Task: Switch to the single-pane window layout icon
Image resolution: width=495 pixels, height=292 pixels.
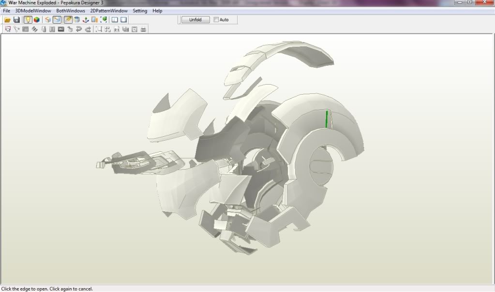Action: 124,20
